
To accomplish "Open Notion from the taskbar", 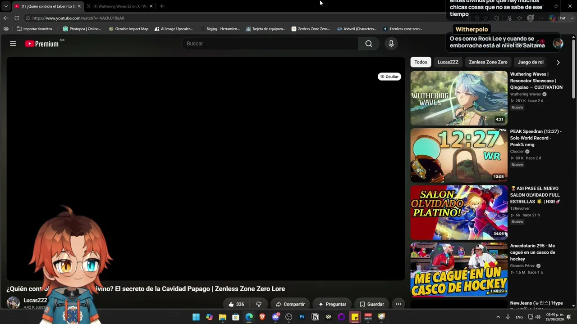I will pos(316,317).
